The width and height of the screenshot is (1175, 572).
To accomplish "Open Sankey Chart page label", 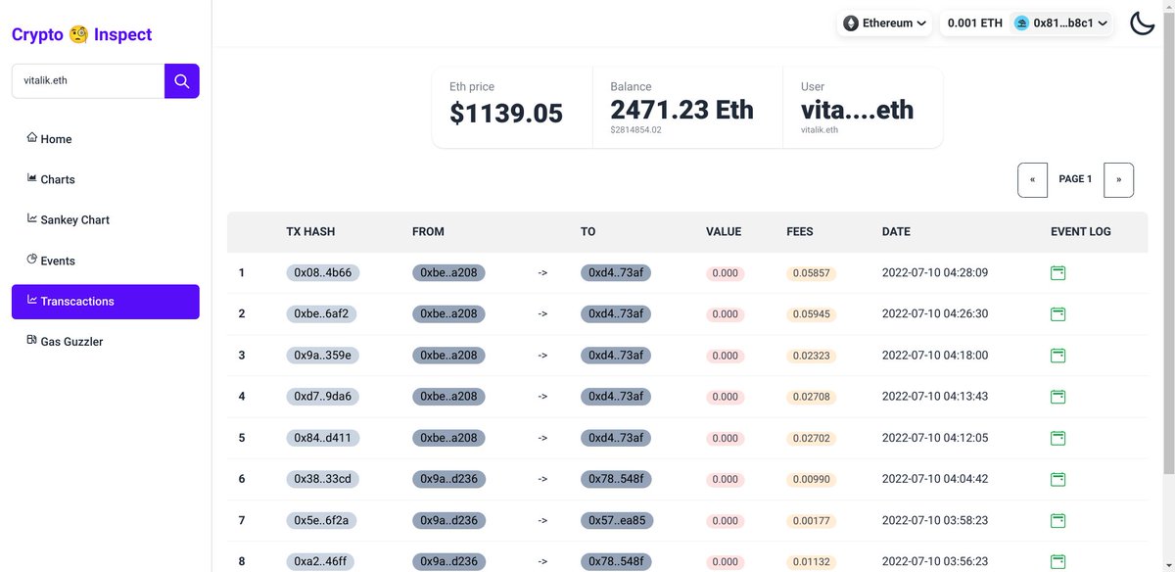I will point(74,220).
